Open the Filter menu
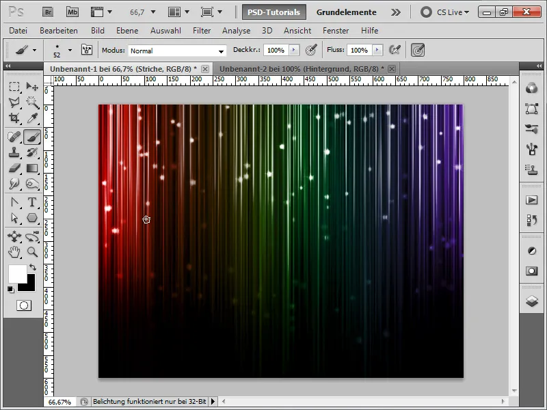The height and width of the screenshot is (410, 547). (x=202, y=31)
